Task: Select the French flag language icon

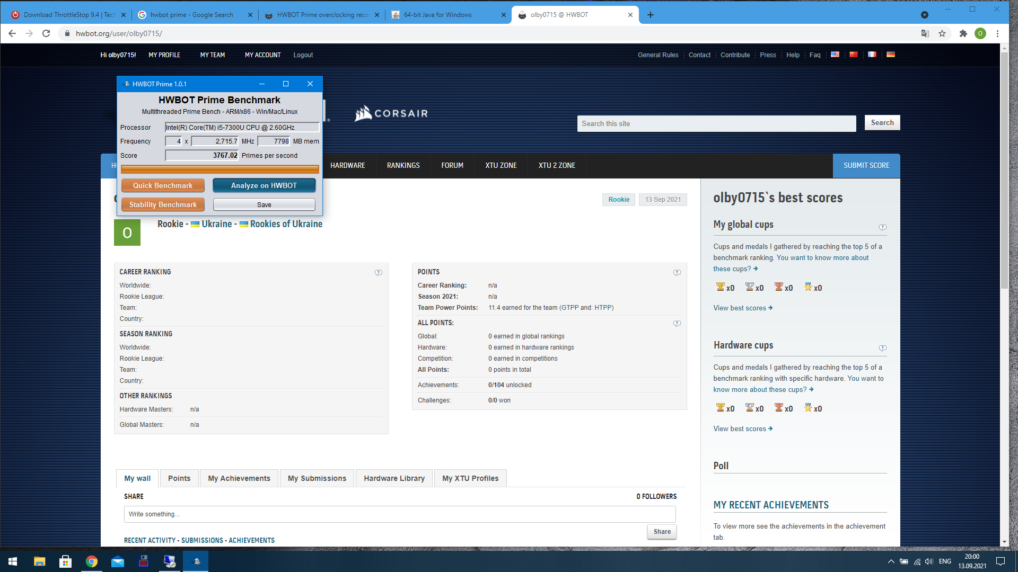Action: (872, 55)
